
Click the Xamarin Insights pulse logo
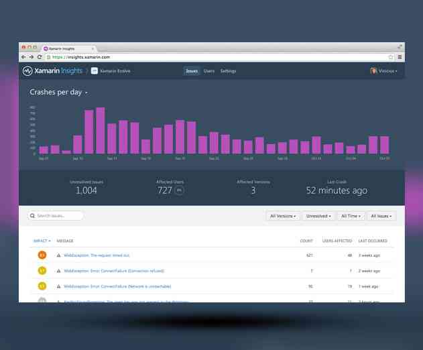click(27, 71)
